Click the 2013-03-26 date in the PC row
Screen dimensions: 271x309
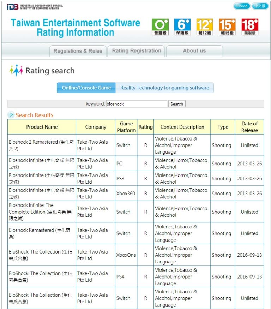(249, 164)
